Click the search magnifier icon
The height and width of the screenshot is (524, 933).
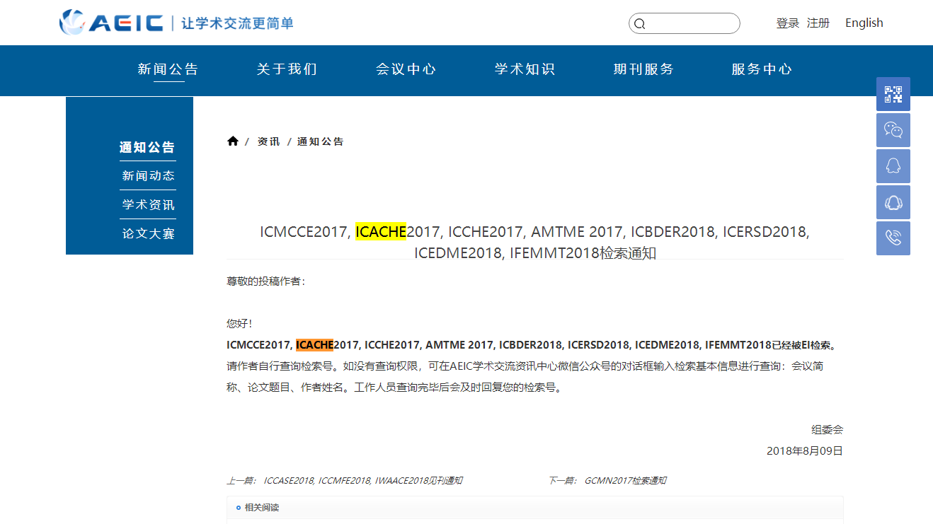[639, 23]
